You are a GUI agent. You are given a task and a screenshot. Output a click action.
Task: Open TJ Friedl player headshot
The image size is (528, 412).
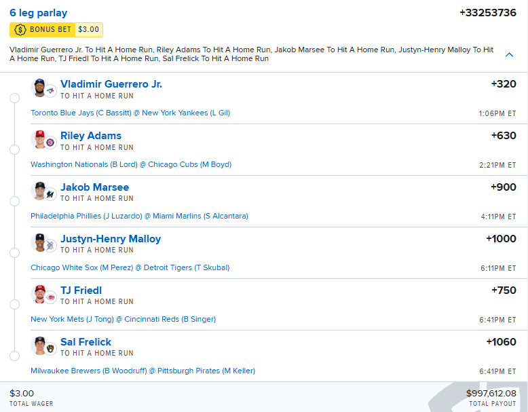(x=39, y=294)
